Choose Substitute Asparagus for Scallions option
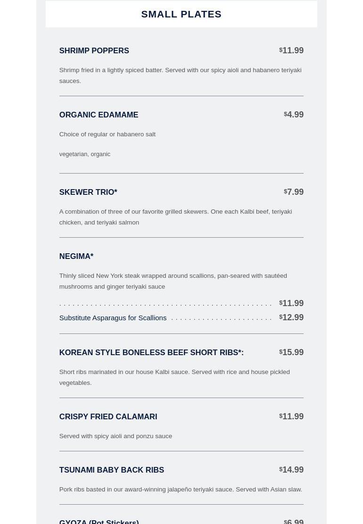 click(113, 318)
